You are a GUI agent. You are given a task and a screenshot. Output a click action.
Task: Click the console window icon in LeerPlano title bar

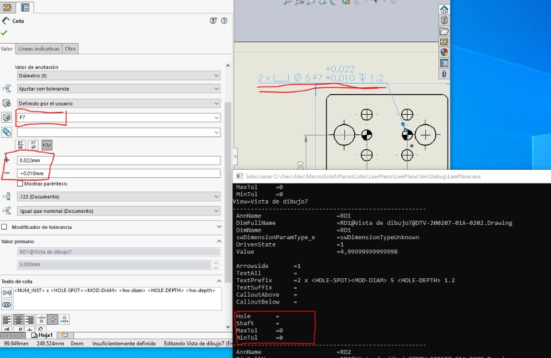(240, 176)
